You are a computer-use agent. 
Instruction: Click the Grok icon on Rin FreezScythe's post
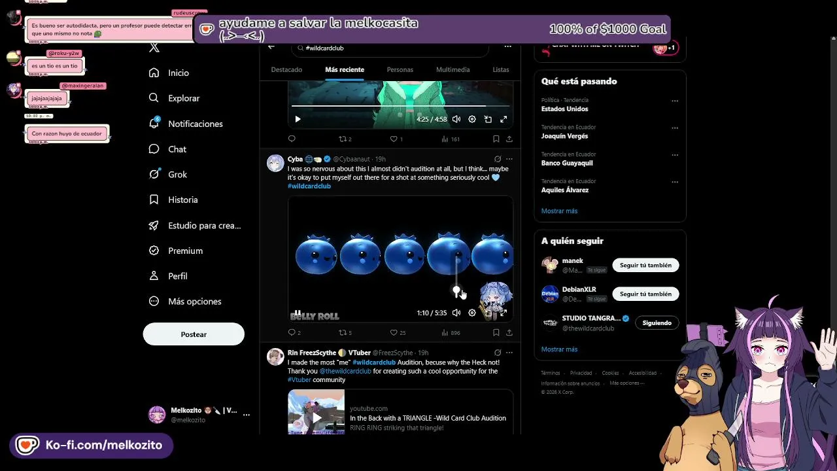click(x=498, y=353)
